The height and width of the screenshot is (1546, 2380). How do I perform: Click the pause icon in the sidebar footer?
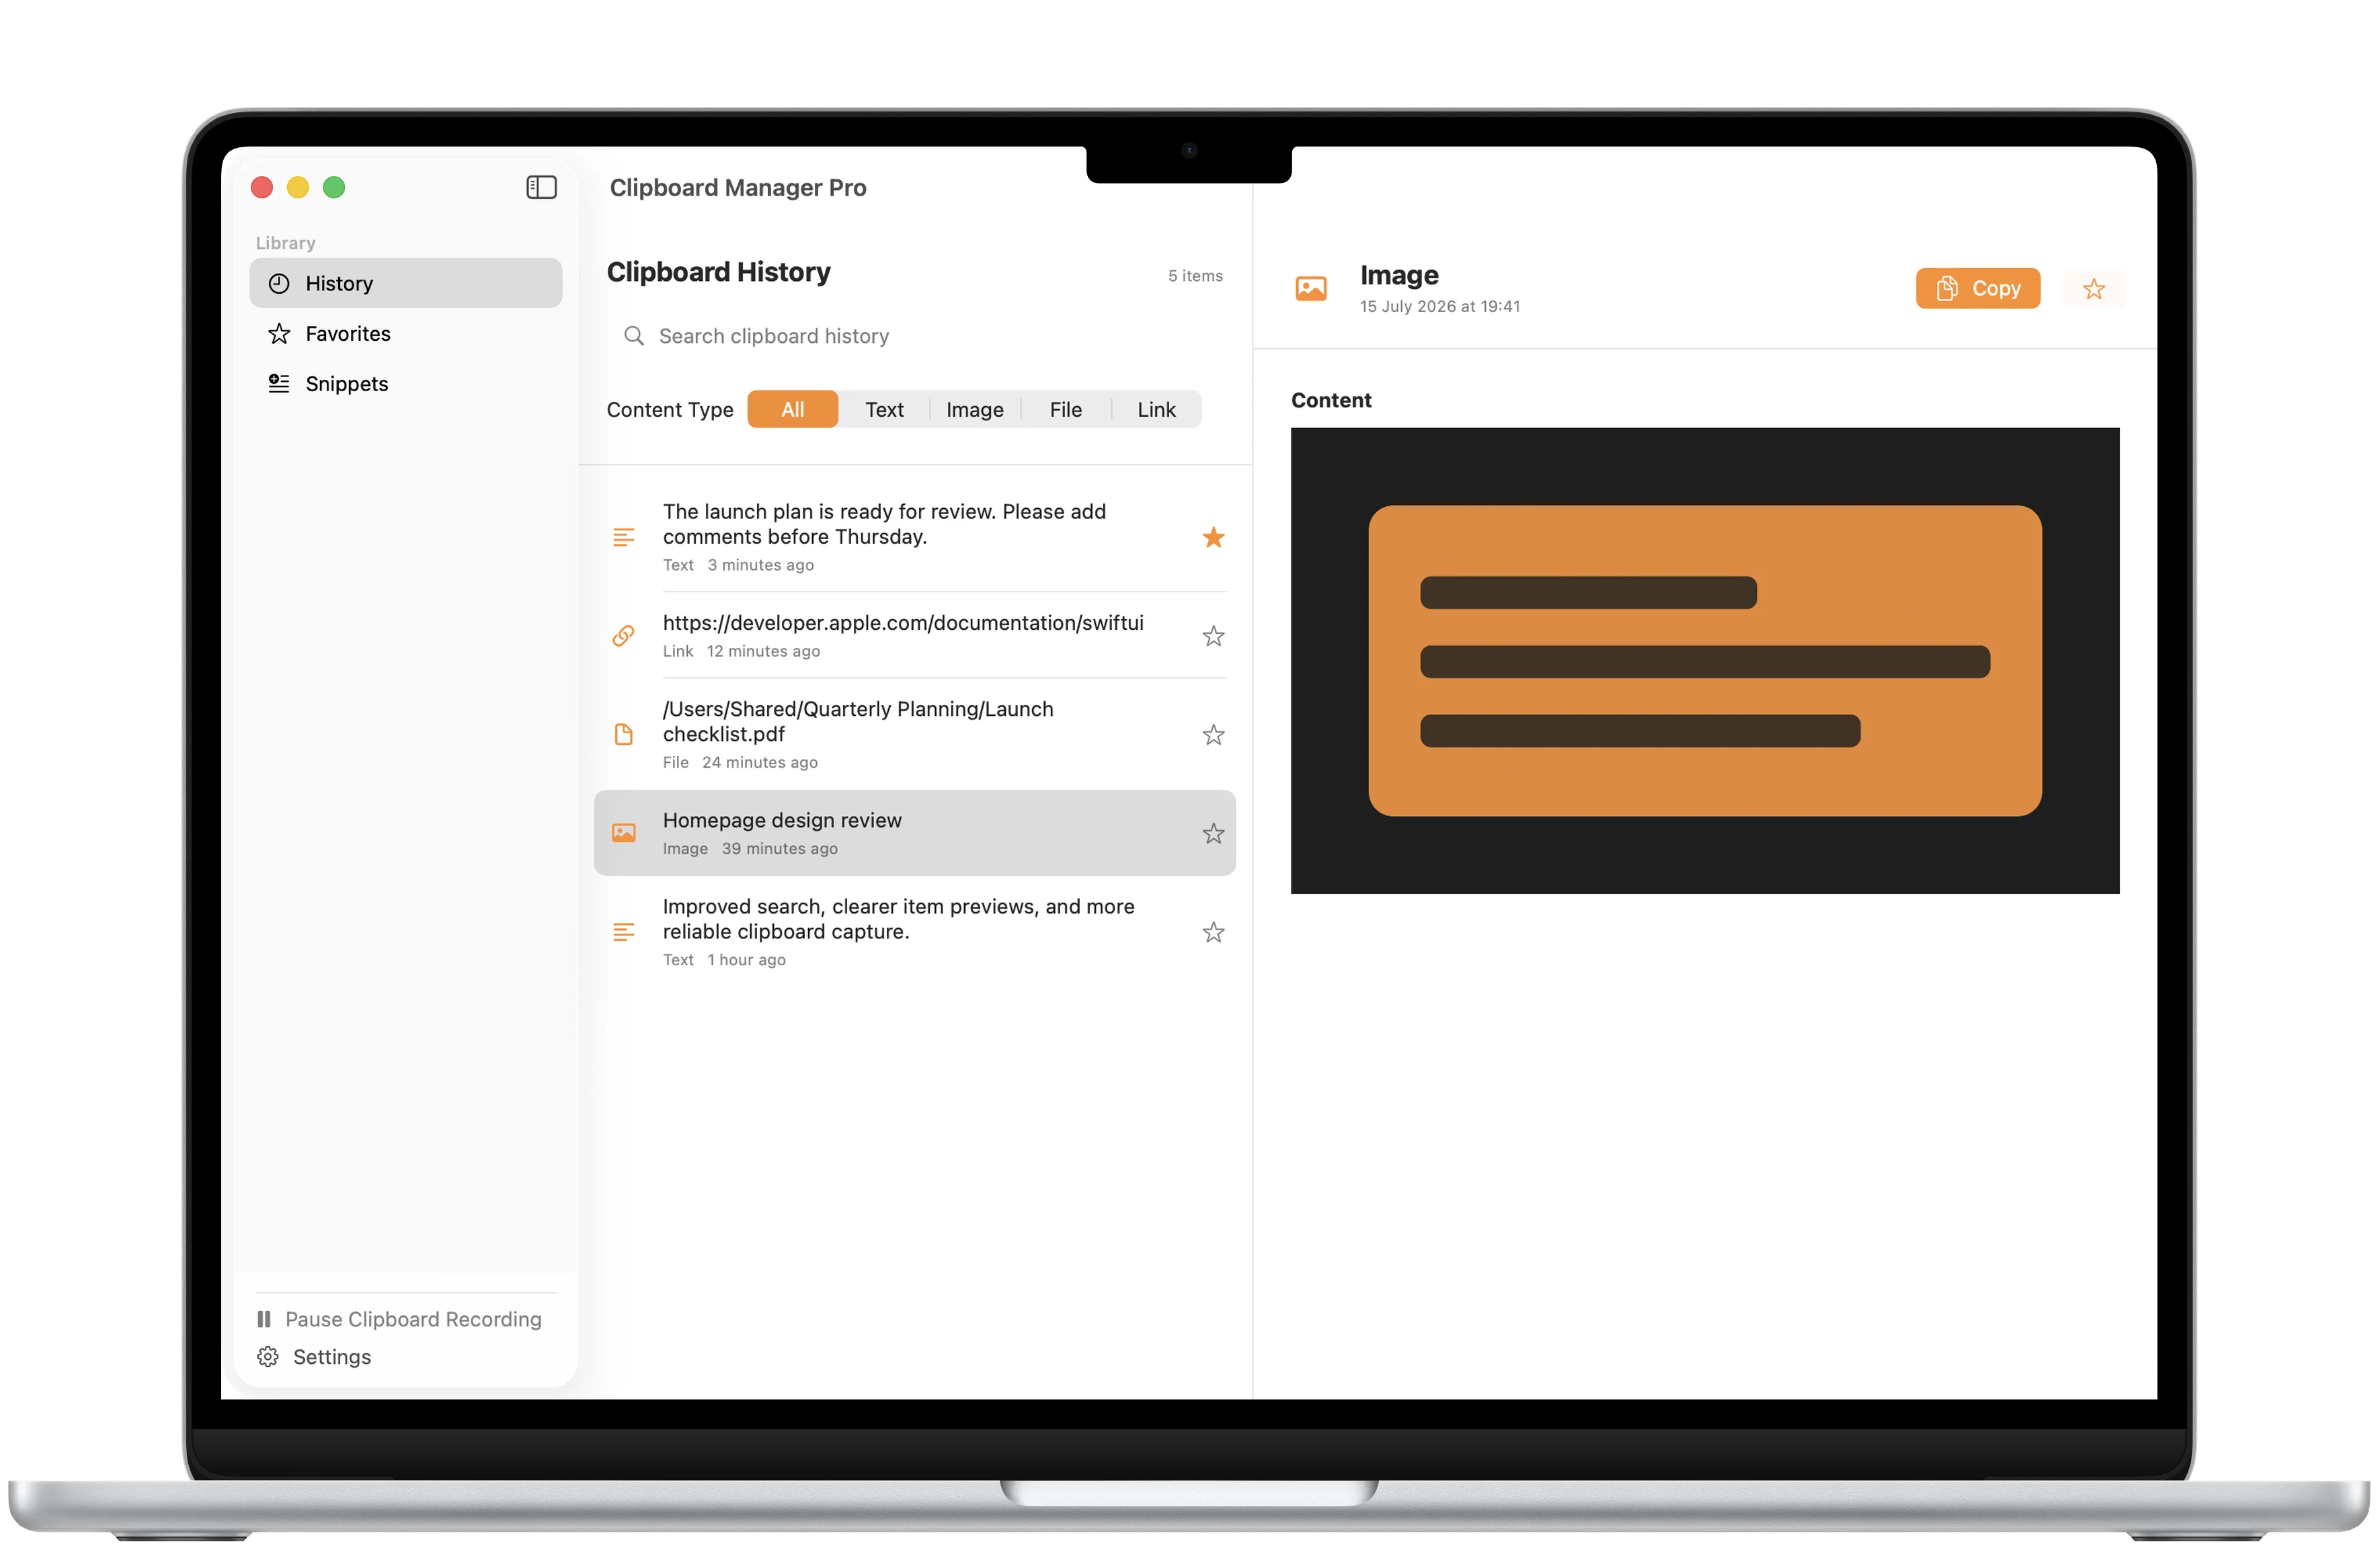264,1319
